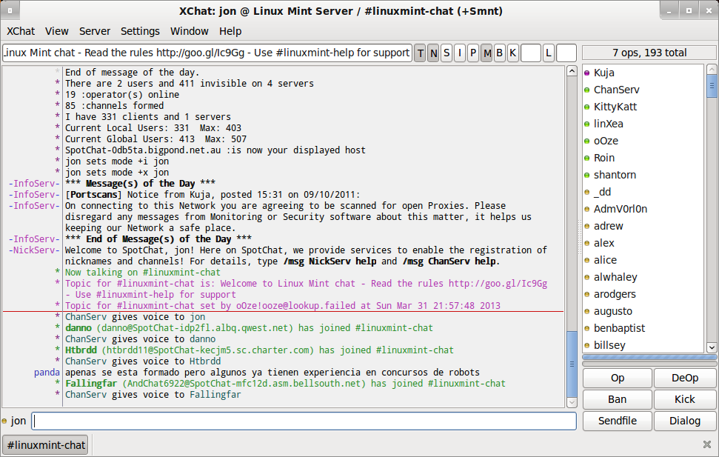719x457 pixels.
Task: Toggle the T channel mode button
Action: [420, 53]
